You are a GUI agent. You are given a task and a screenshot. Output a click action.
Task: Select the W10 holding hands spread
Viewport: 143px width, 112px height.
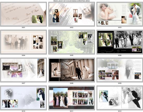pos(23,98)
